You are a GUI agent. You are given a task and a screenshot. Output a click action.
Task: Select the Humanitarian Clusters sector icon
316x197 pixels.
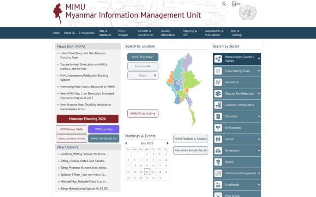click(x=218, y=59)
